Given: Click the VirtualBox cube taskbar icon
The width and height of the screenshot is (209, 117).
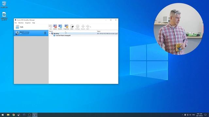Looking at the screenshot, I should (x=35, y=115).
